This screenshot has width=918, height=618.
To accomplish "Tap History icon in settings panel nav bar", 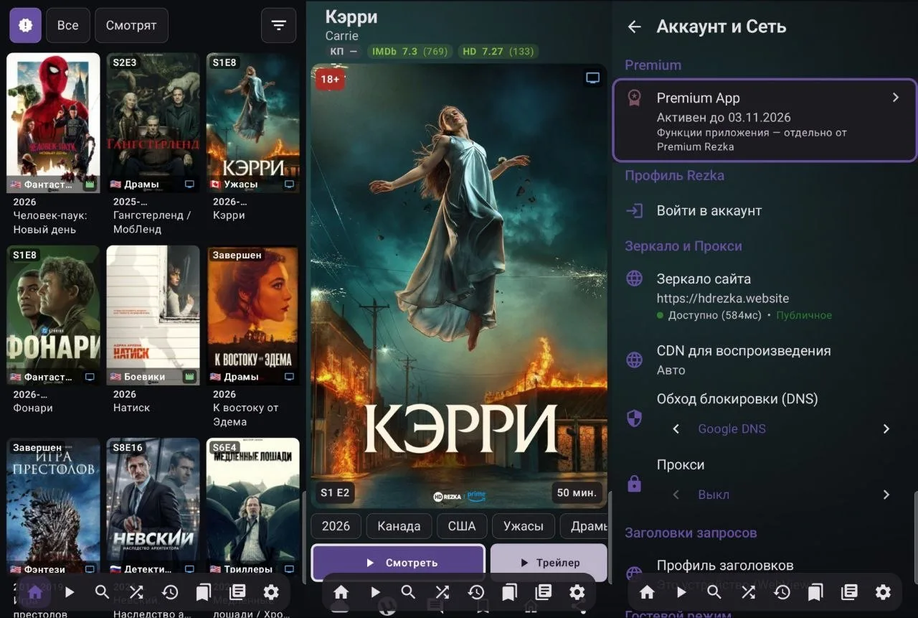I will coord(782,593).
